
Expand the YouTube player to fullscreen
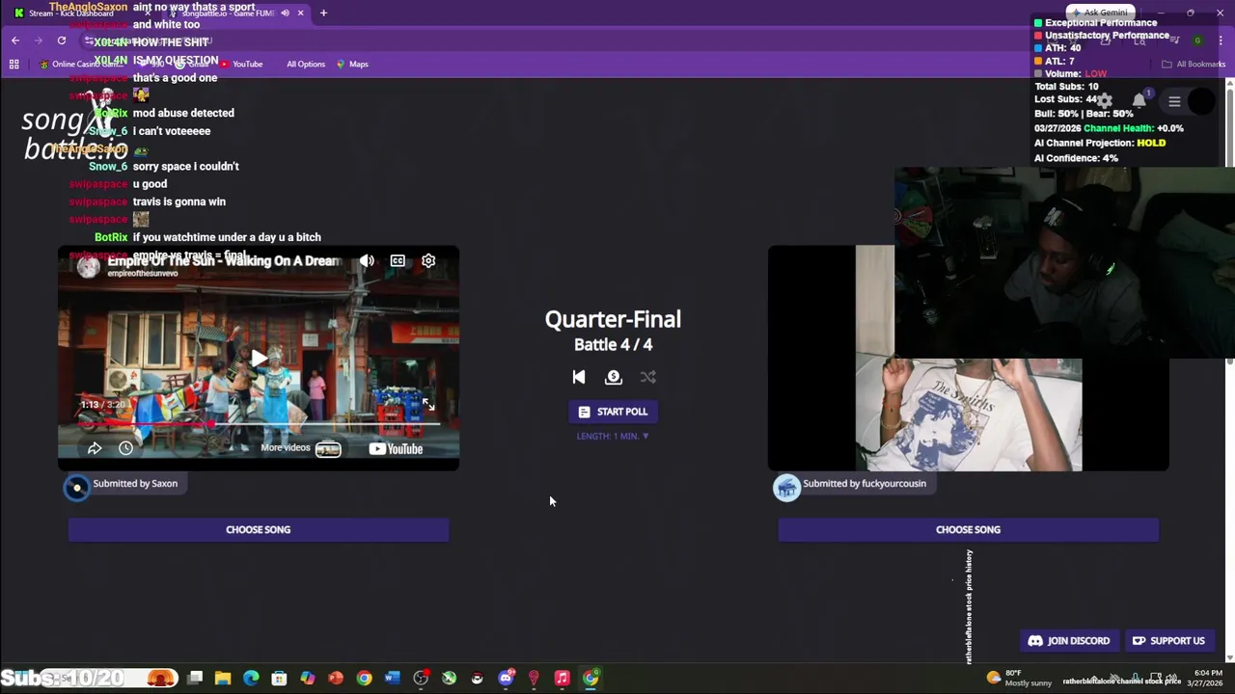coord(427,404)
